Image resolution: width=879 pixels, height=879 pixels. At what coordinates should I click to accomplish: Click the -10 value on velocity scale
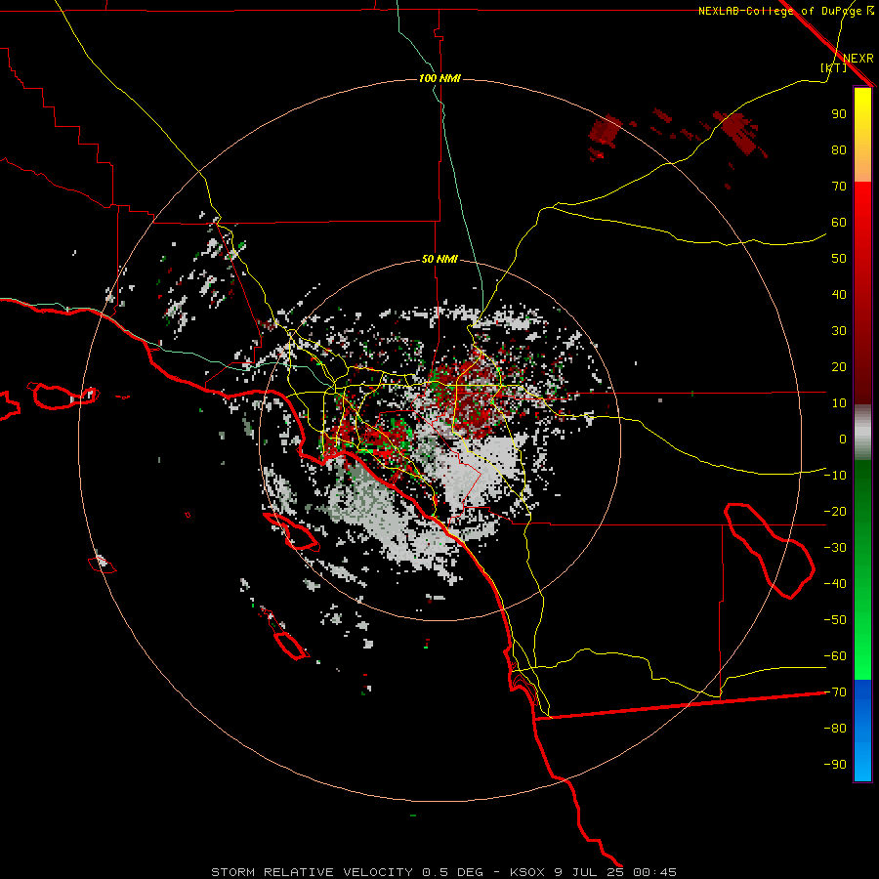835,476
